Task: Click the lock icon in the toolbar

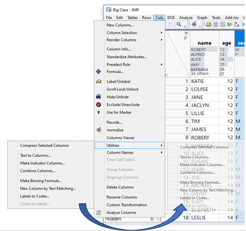Action: coord(170,25)
